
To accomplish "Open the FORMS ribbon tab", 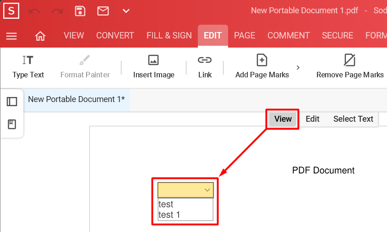I will click(376, 36).
